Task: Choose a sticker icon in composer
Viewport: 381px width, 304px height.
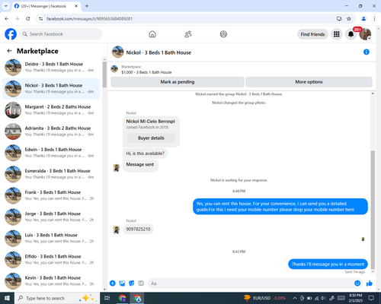Action: [132, 283]
